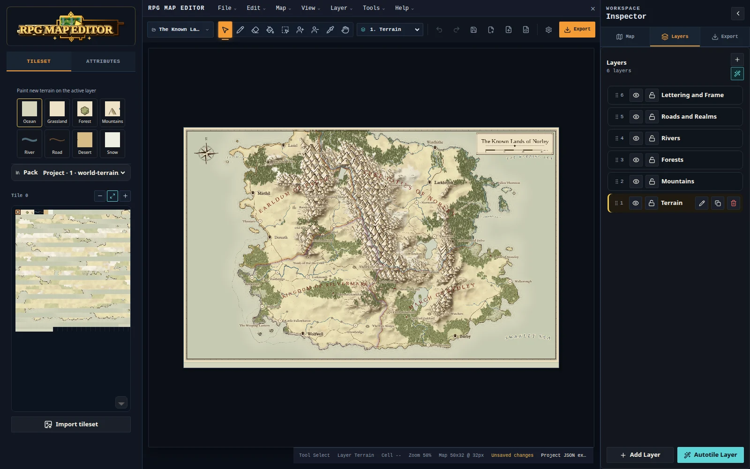
Task: Toggle visibility of Roads and Realms layer
Action: point(636,117)
